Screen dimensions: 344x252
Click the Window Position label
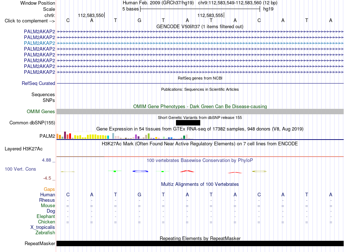coord(38,3)
